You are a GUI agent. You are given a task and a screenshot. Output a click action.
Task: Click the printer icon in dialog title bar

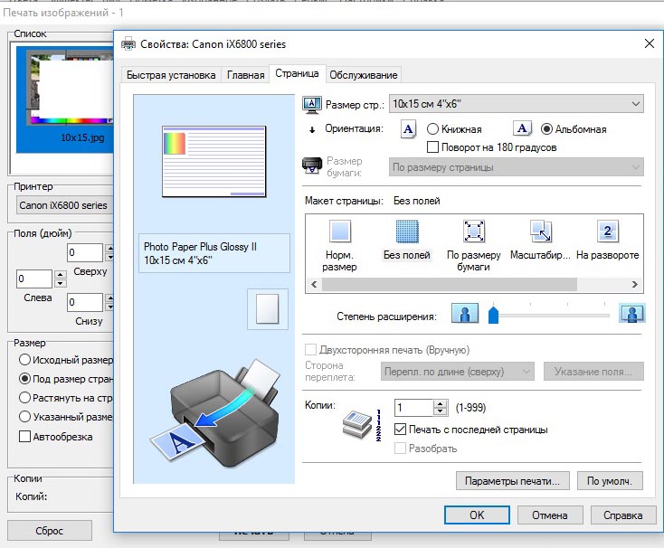(x=128, y=43)
